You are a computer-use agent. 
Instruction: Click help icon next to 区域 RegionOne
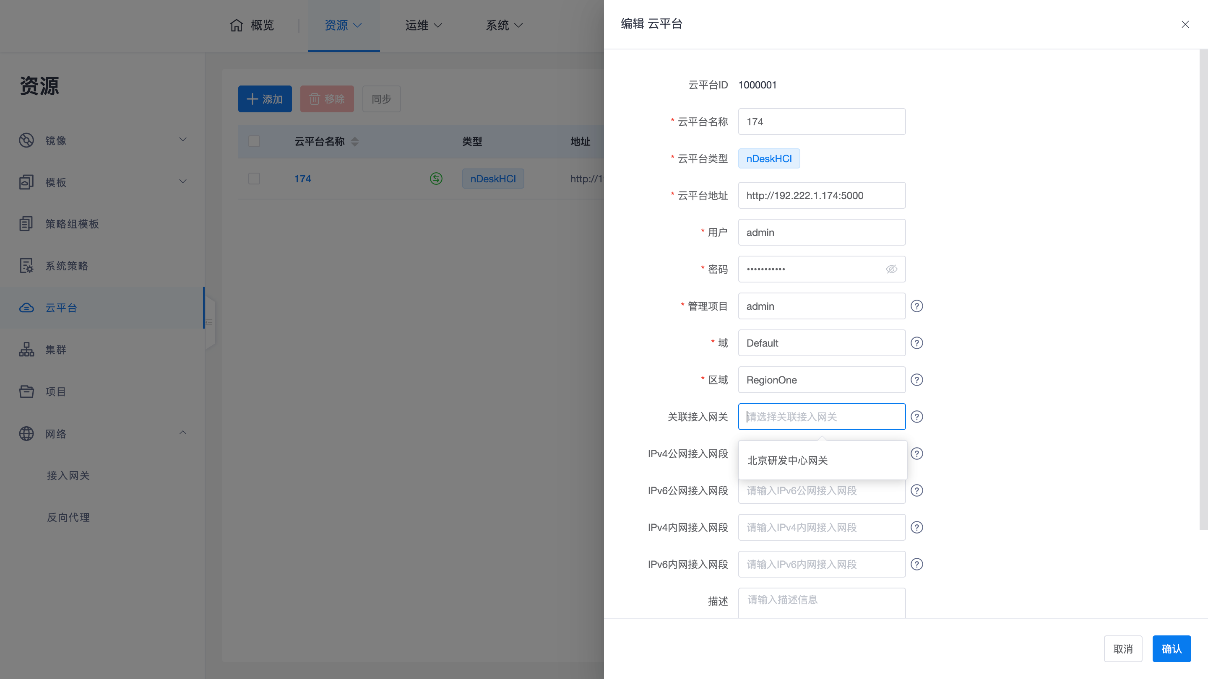916,380
